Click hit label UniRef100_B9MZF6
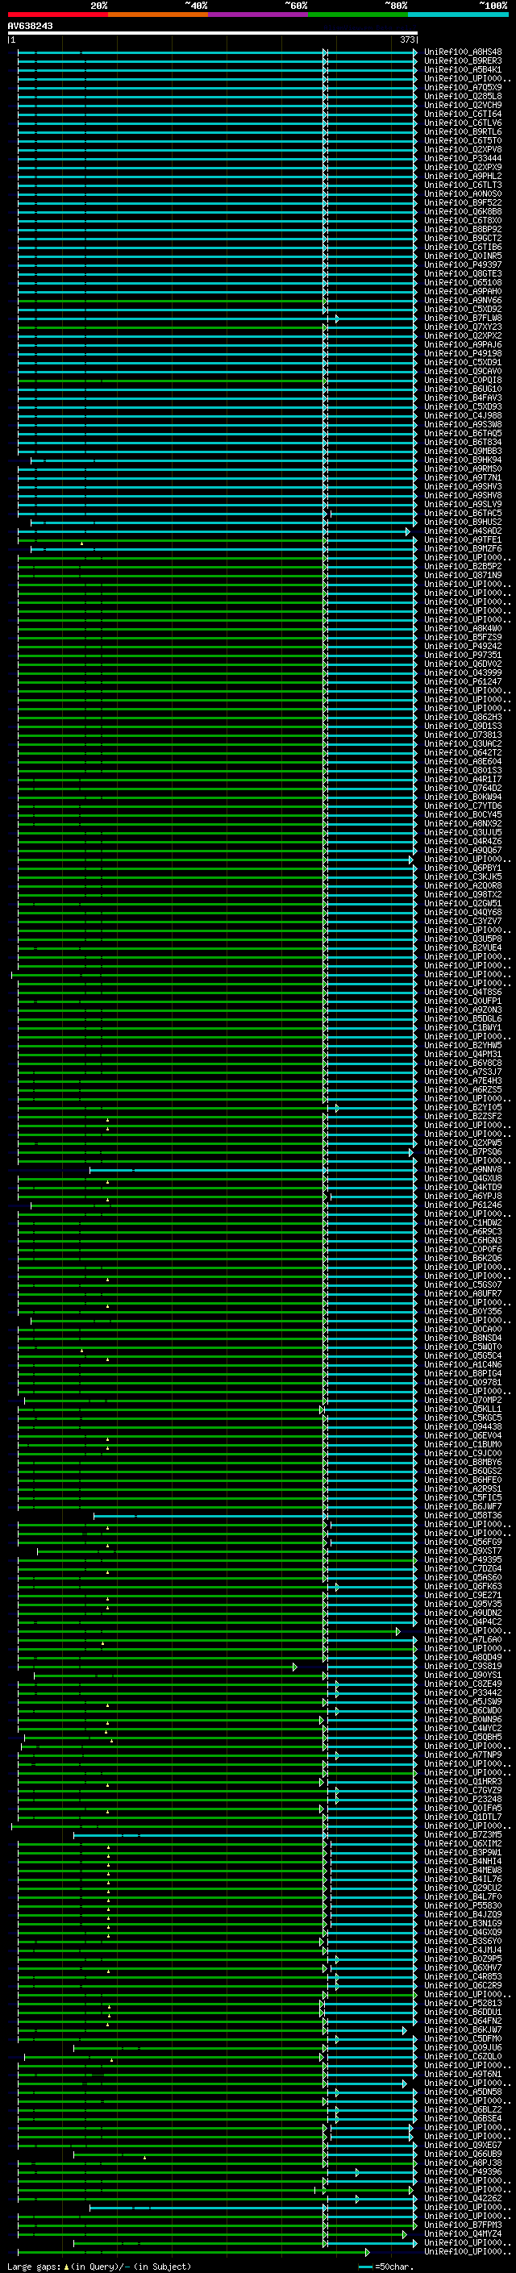The image size is (516, 2273). [x=463, y=549]
